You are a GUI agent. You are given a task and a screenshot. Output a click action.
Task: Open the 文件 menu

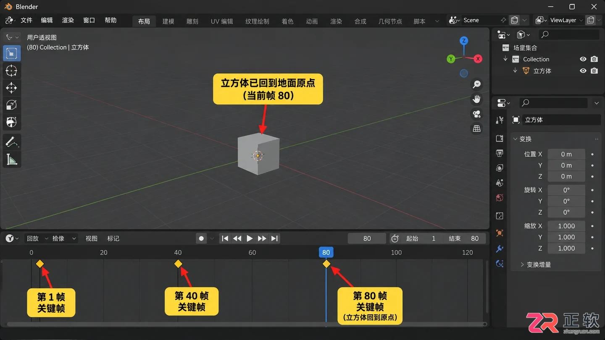26,20
